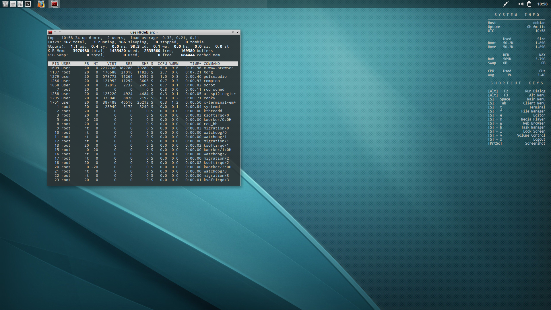Launch terminal from the top panel
The image size is (551, 310).
click(x=28, y=4)
